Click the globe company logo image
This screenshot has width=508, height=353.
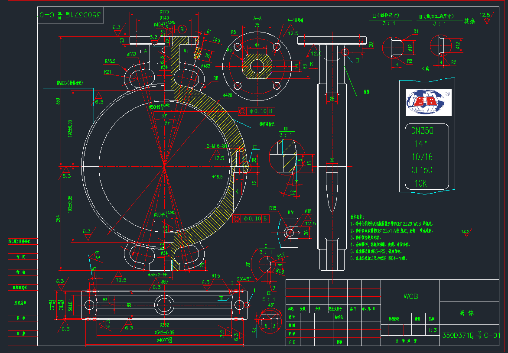click(x=428, y=103)
